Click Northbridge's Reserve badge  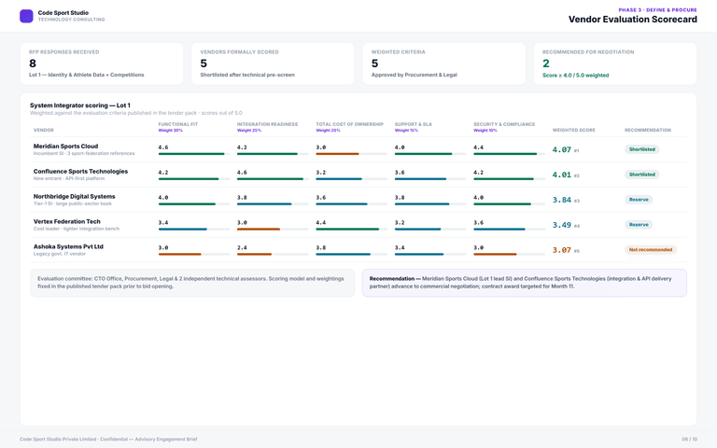pos(639,200)
